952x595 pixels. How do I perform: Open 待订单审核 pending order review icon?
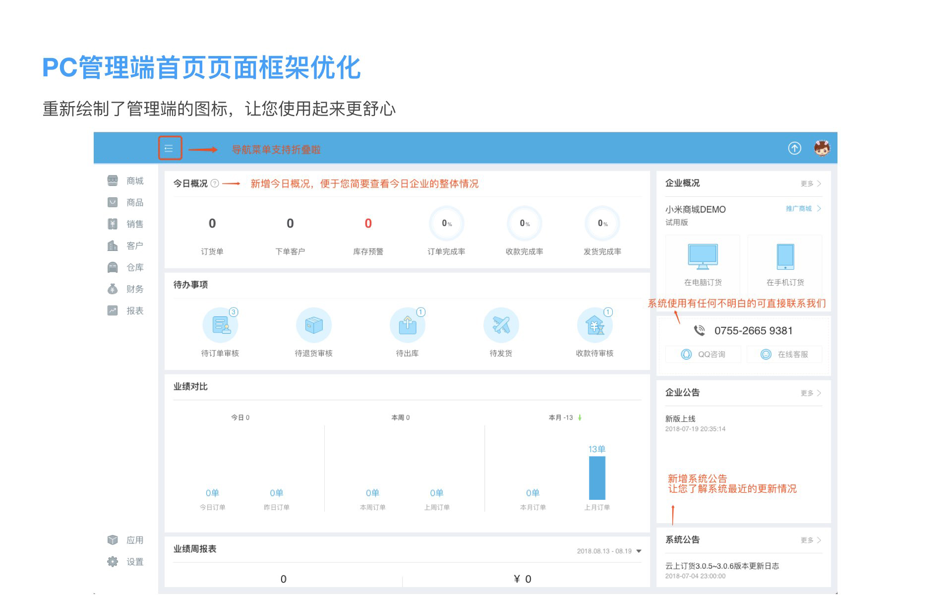[220, 325]
